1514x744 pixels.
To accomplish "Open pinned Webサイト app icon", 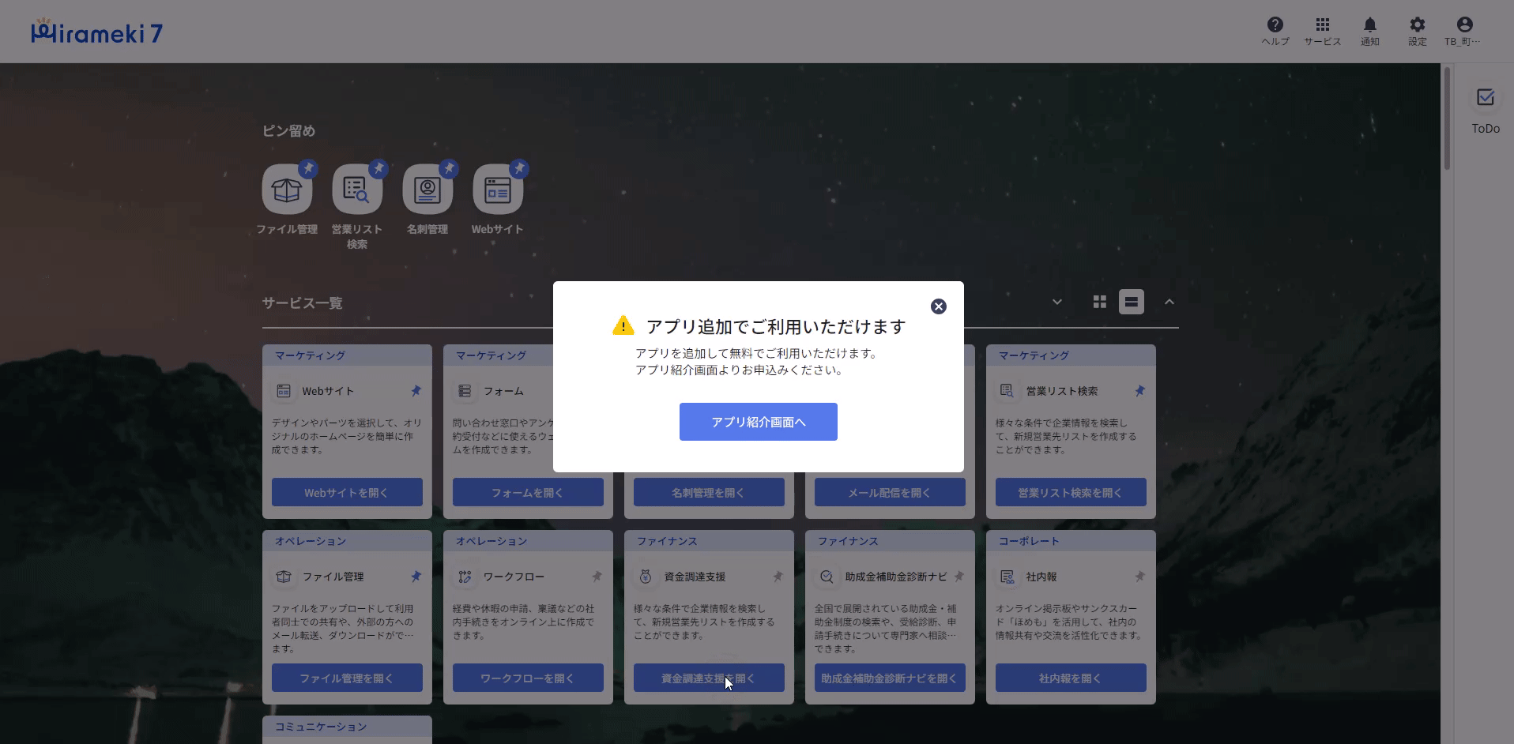I will (498, 190).
